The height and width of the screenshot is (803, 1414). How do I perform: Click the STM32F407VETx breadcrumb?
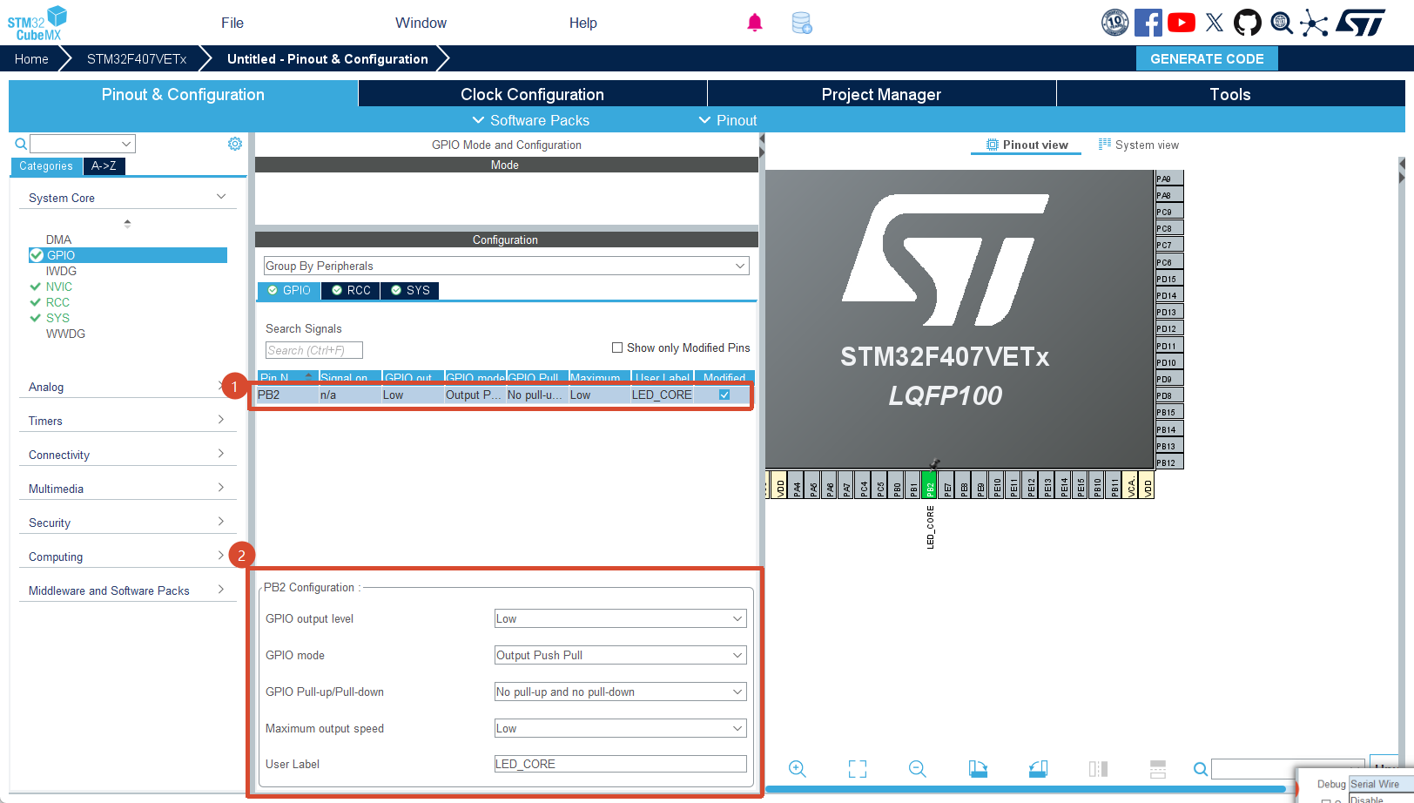(x=137, y=59)
